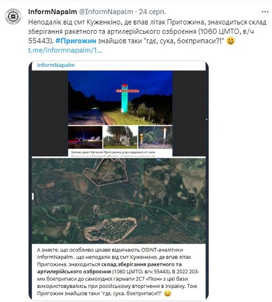Click the InformNapalm display name
The image size is (272, 302).
pyautogui.click(x=52, y=12)
